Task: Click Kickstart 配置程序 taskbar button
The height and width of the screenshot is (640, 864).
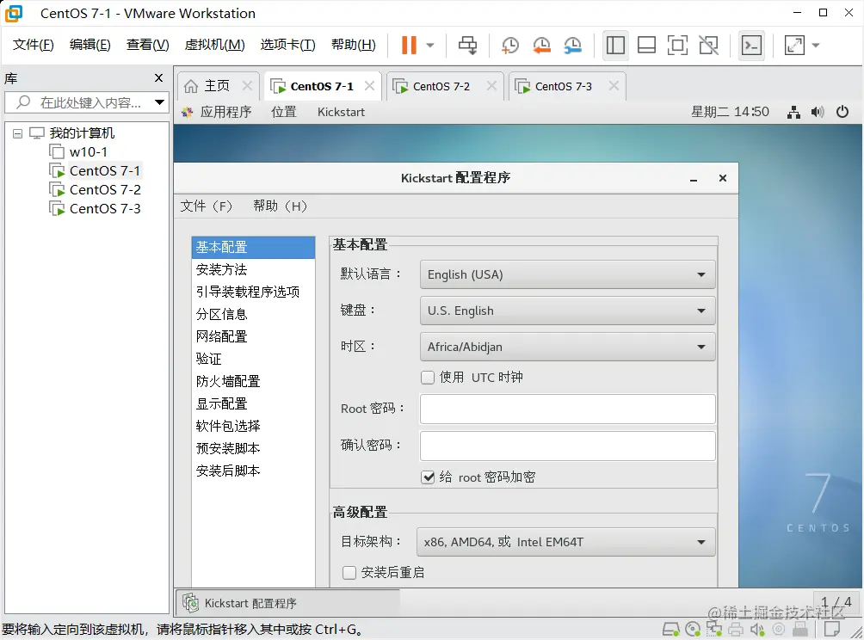Action: [x=288, y=603]
